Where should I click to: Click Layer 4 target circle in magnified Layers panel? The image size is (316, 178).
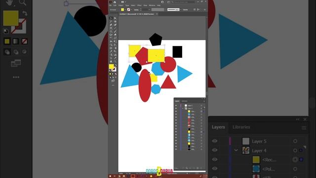[295, 150]
